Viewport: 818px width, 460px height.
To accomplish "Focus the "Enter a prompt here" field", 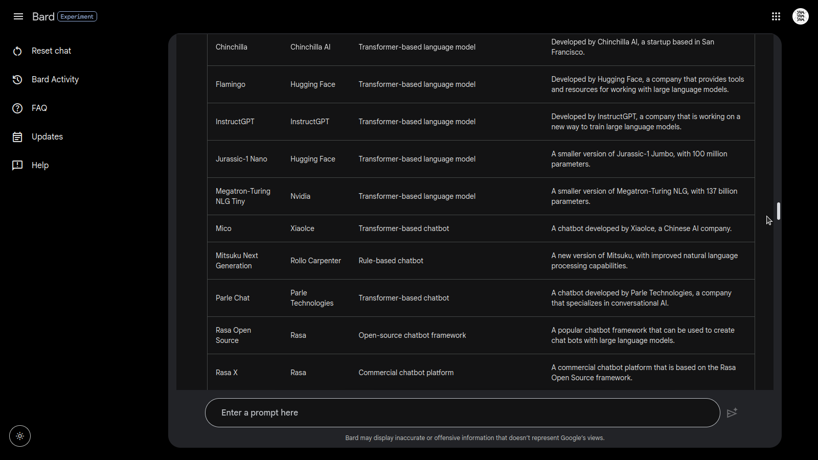I will click(x=460, y=412).
